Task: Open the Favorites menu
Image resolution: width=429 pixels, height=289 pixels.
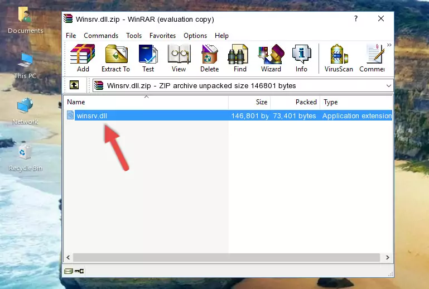Action: (162, 36)
